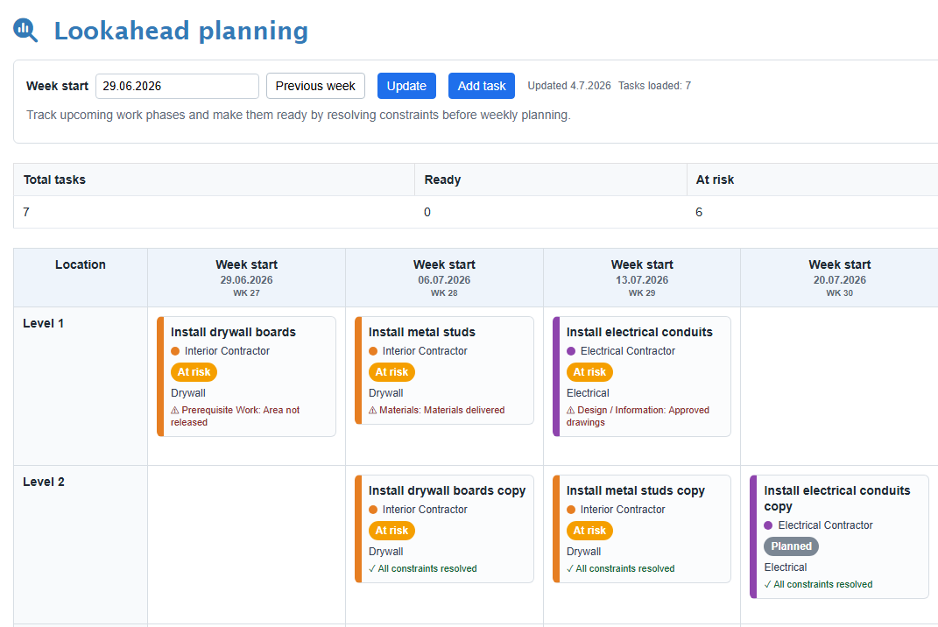Click the Ready summary header
The image size is (938, 627).
pos(550,180)
